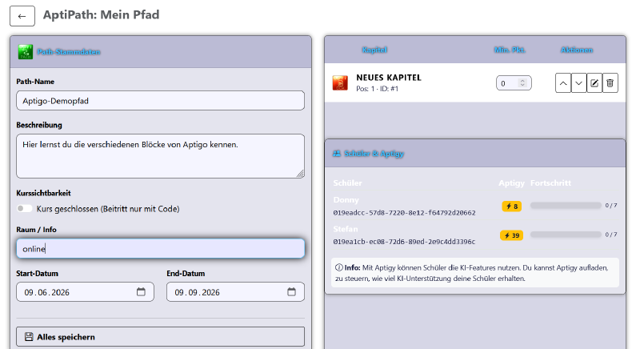Move Neues Kapitel down with chevron

click(x=578, y=83)
